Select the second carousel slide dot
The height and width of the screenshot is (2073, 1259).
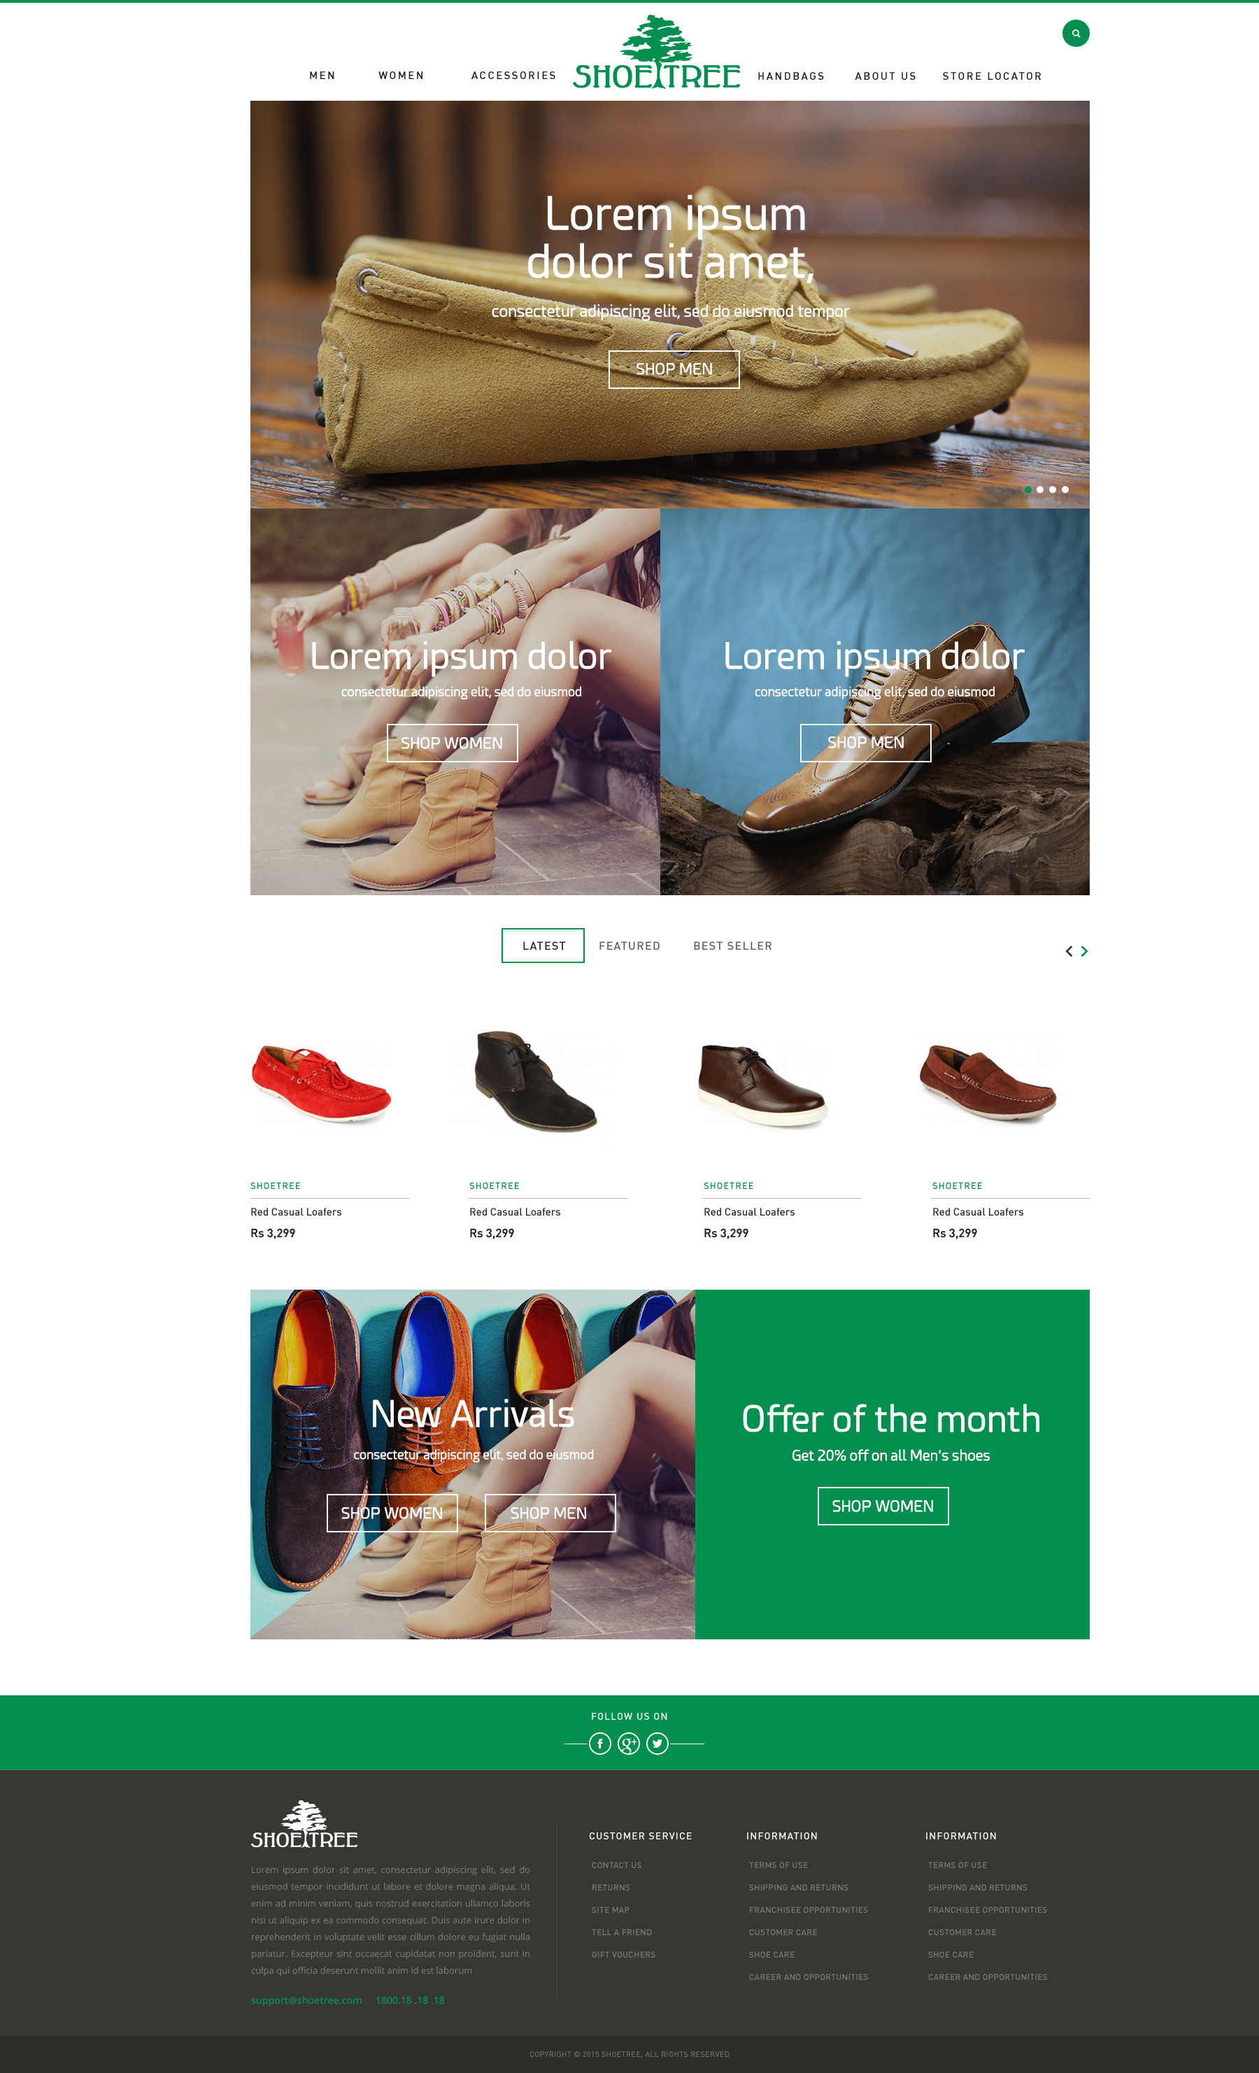point(1040,490)
